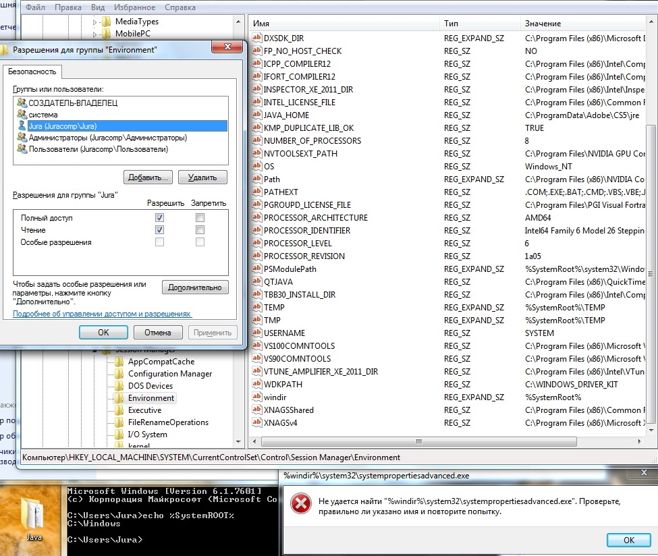Viewport: 658px width, 556px height.
Task: Click the Environment folder icon in tree
Action: [x=119, y=398]
